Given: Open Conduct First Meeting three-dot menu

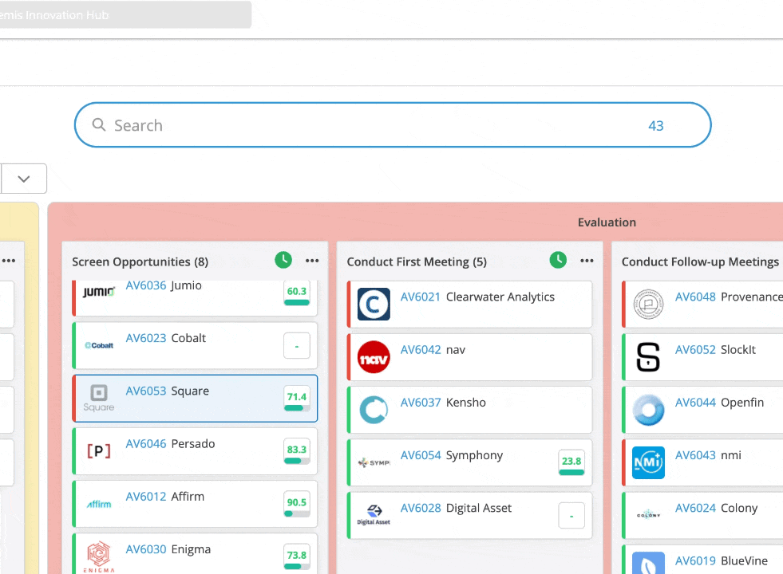Looking at the screenshot, I should click(x=587, y=261).
